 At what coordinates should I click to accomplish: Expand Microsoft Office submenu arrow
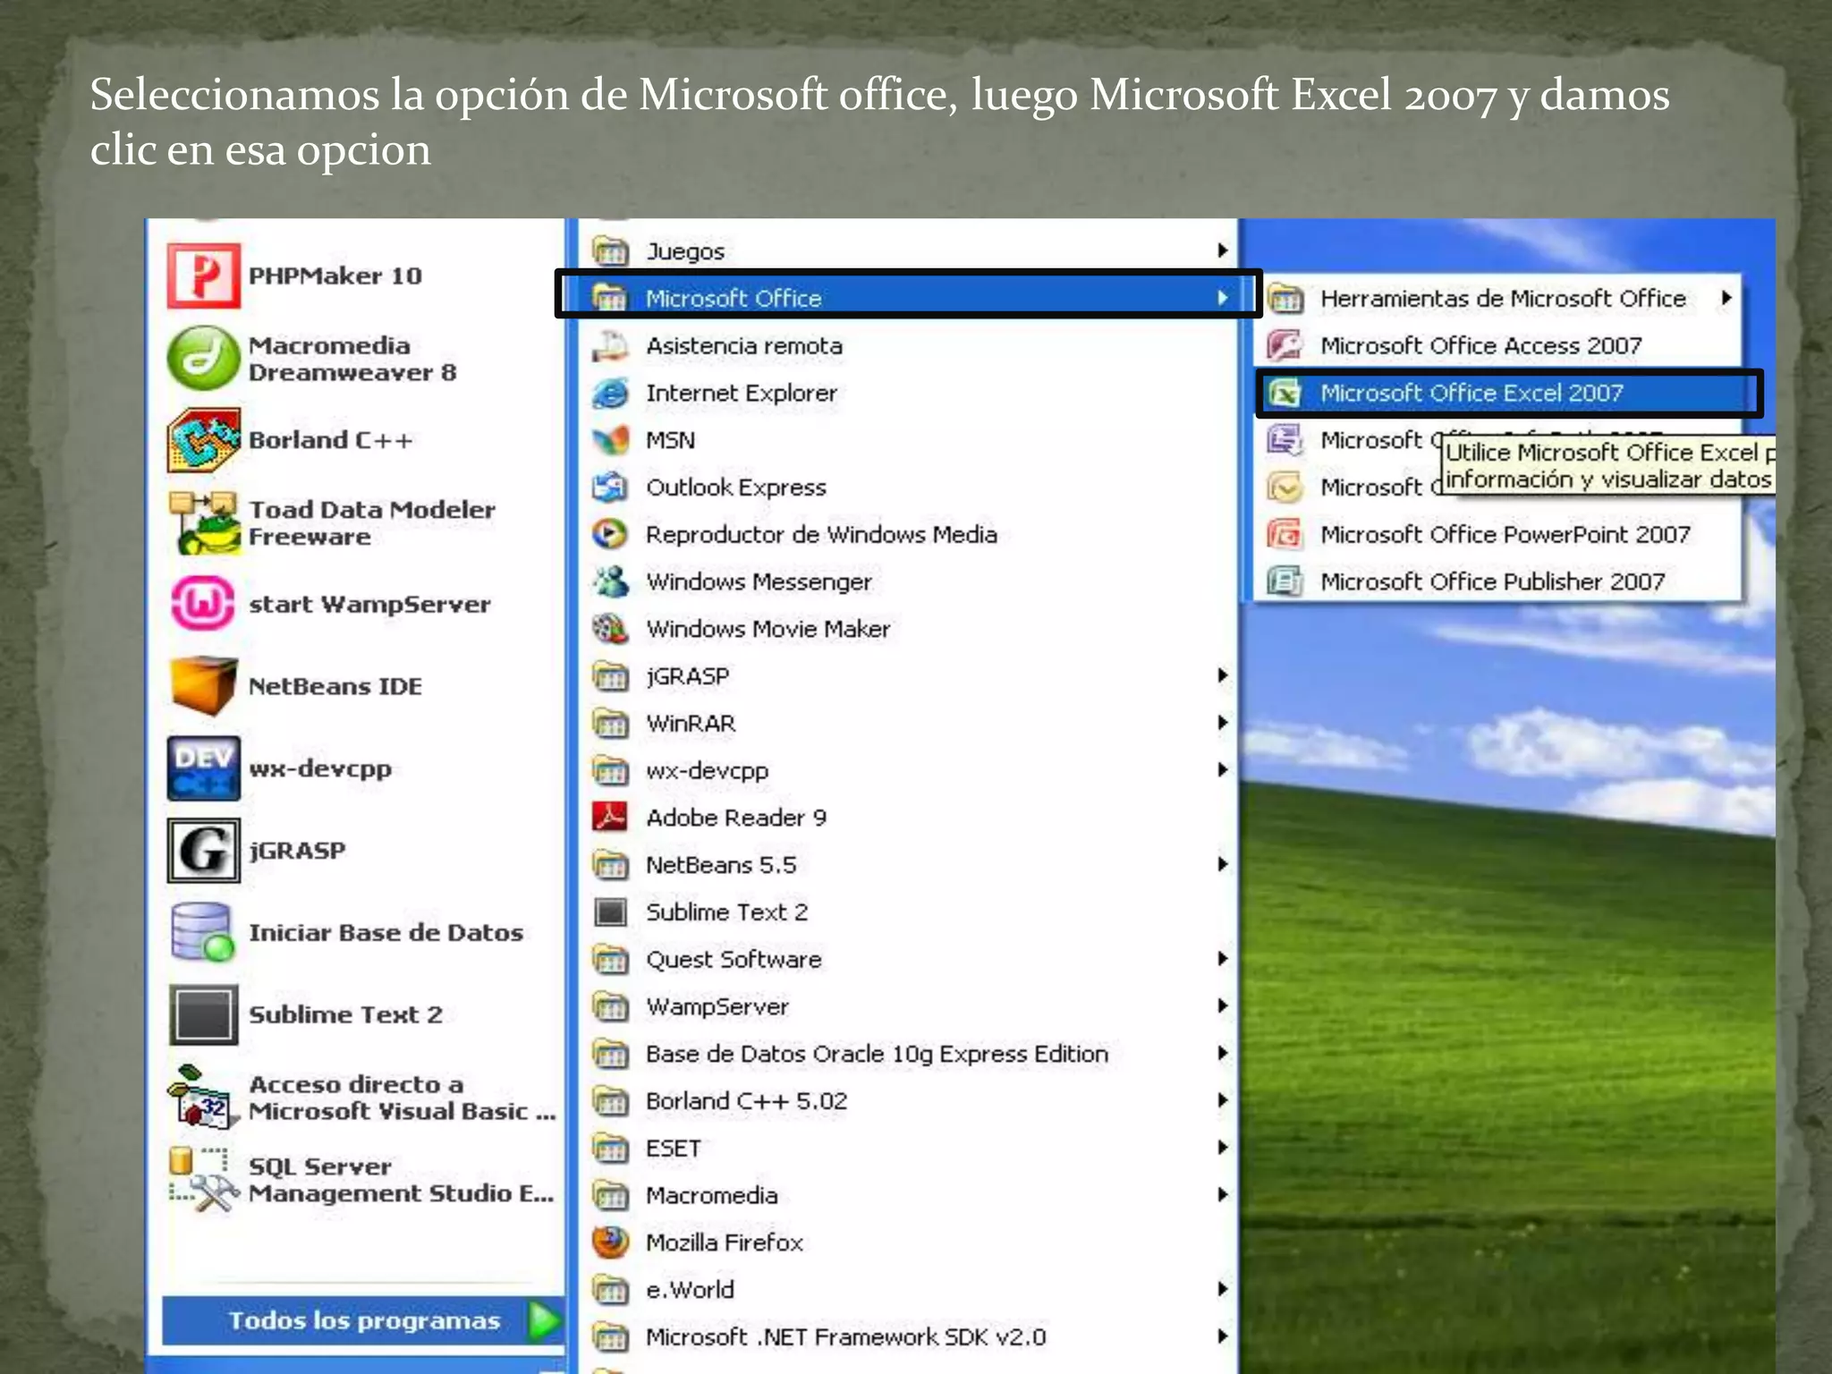pyautogui.click(x=1222, y=298)
